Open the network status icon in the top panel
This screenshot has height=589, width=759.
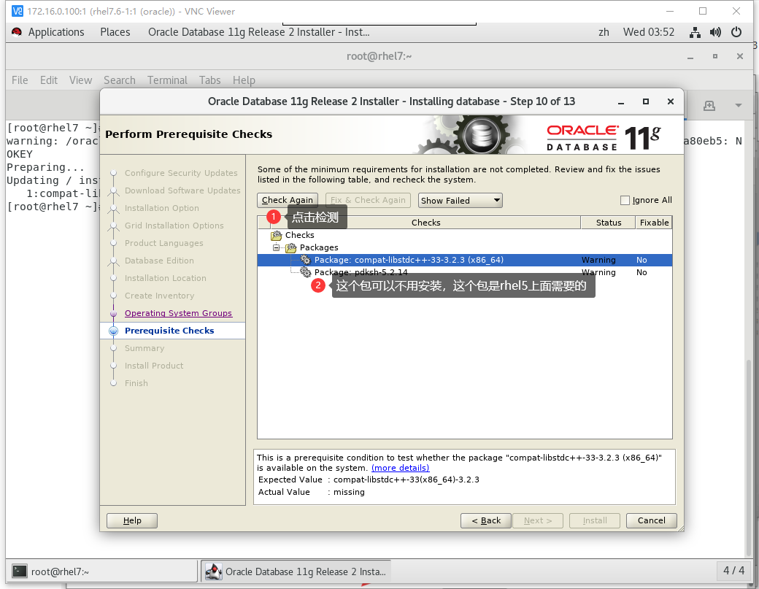pyautogui.click(x=695, y=32)
